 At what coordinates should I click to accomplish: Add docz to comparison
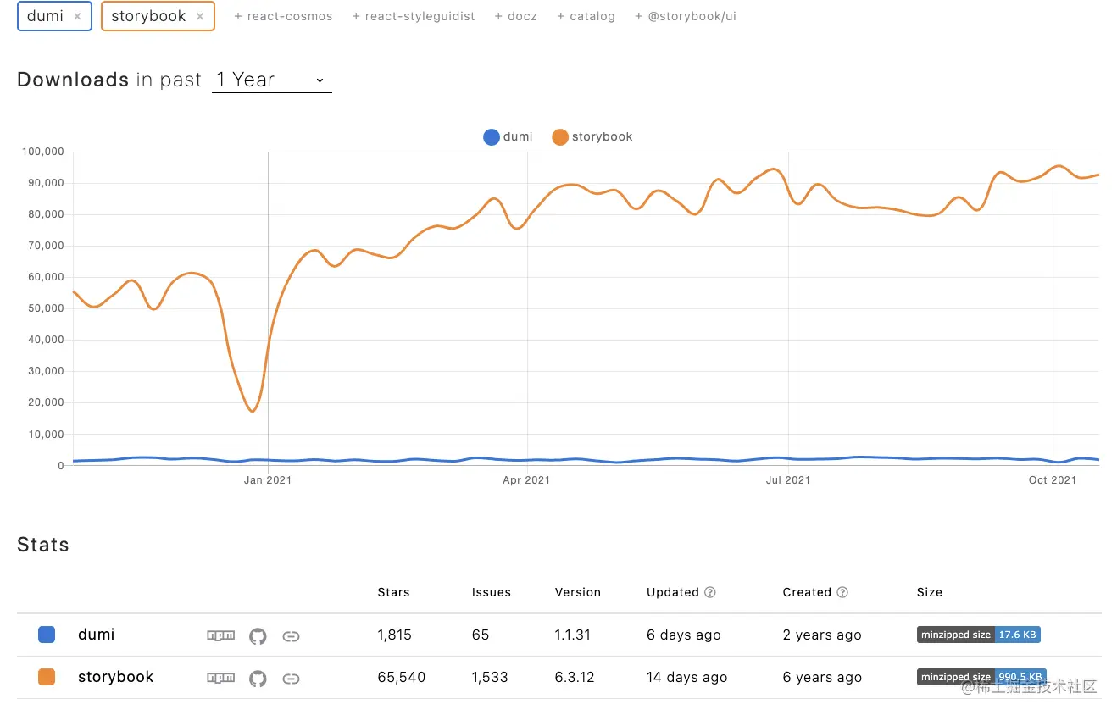coord(515,16)
